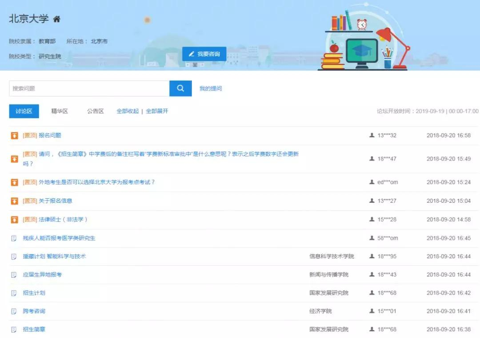Click the pinned icon for 外地考生 row

pos(14,182)
